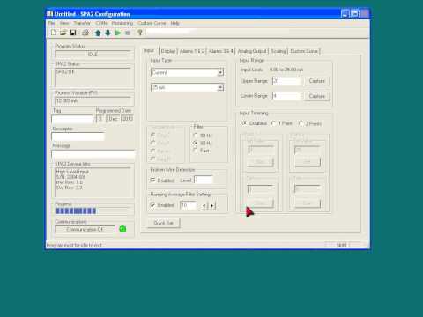Click the Message input field
The width and height of the screenshot is (423, 317).
(93, 154)
